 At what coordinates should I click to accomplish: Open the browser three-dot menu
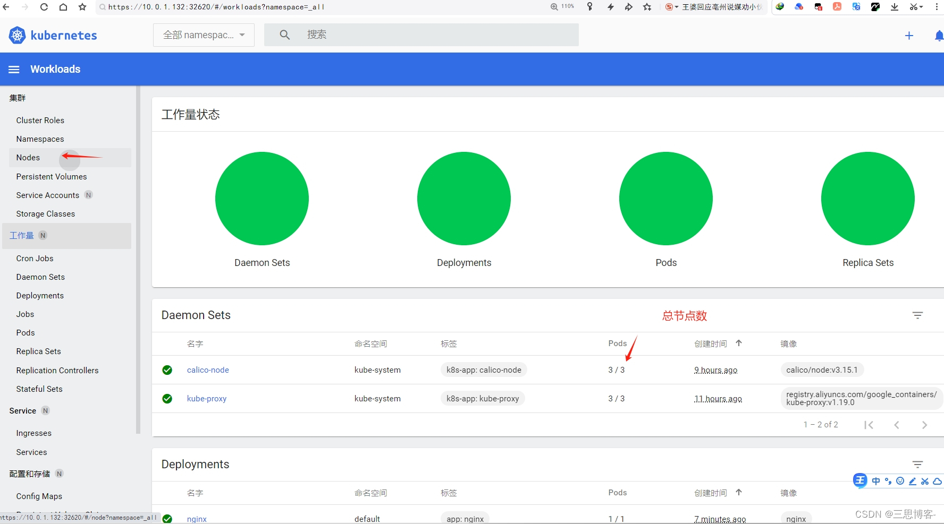click(x=937, y=7)
